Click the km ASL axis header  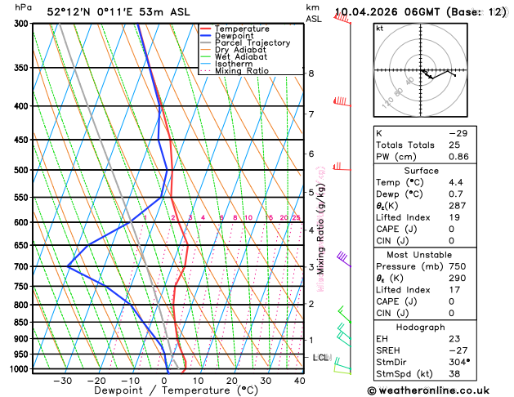click(314, 13)
